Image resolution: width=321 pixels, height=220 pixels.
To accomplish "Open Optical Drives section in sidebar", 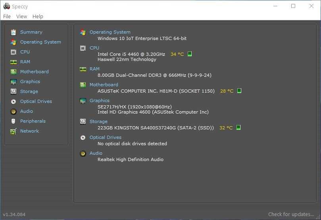I will (36, 101).
